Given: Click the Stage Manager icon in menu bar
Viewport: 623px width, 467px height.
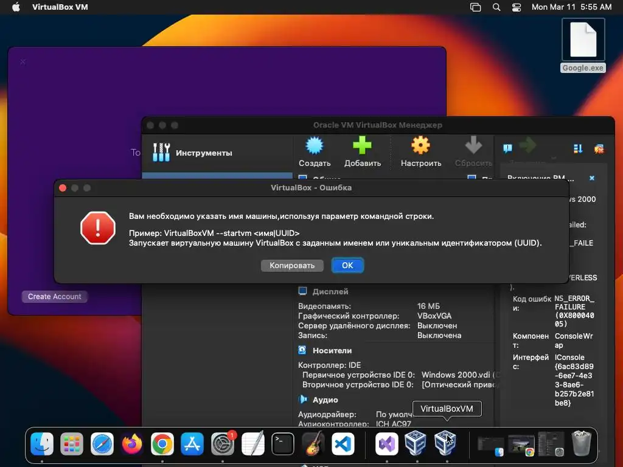Looking at the screenshot, I should [x=476, y=7].
